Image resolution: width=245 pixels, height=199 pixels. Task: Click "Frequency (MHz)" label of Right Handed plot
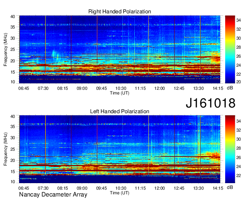click(x=5, y=49)
